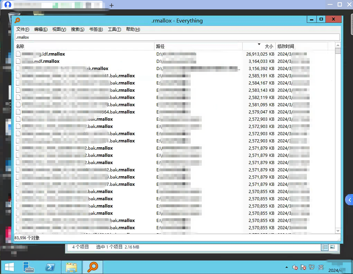Click the 2,582,119 KB size cell
The image size is (353, 274).
262,97
